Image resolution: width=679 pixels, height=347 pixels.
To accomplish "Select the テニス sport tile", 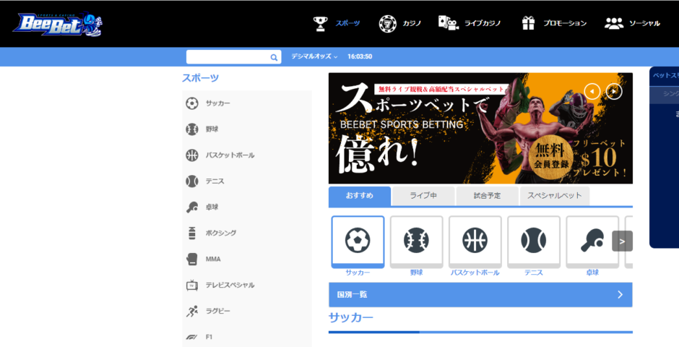I will tap(534, 241).
